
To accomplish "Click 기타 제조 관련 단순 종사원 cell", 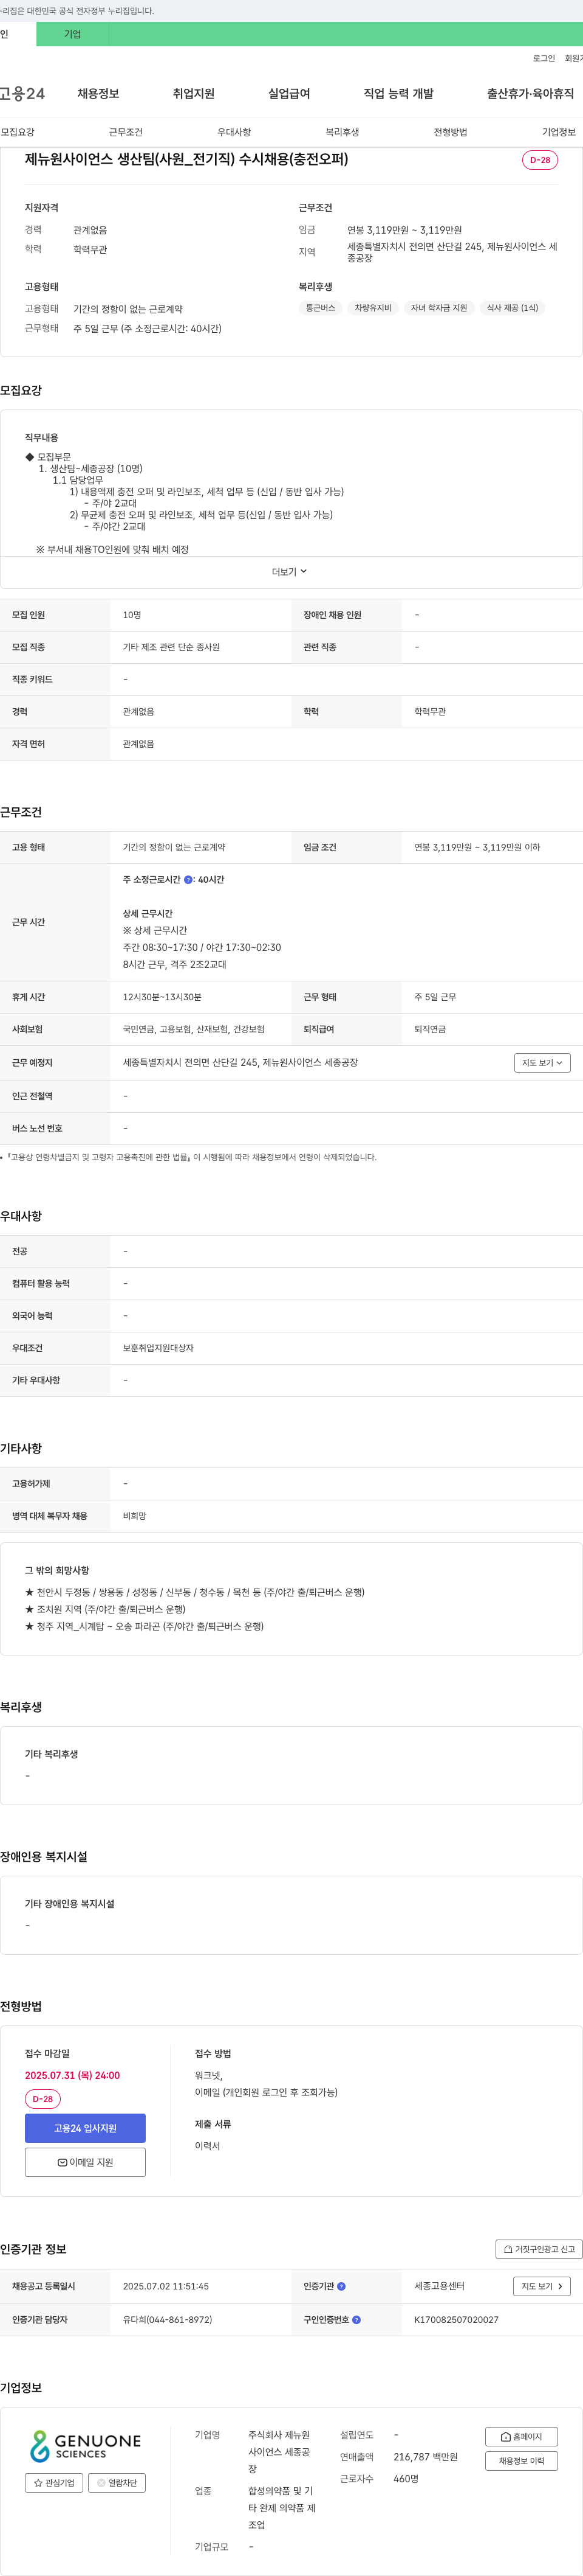I will click(x=171, y=647).
